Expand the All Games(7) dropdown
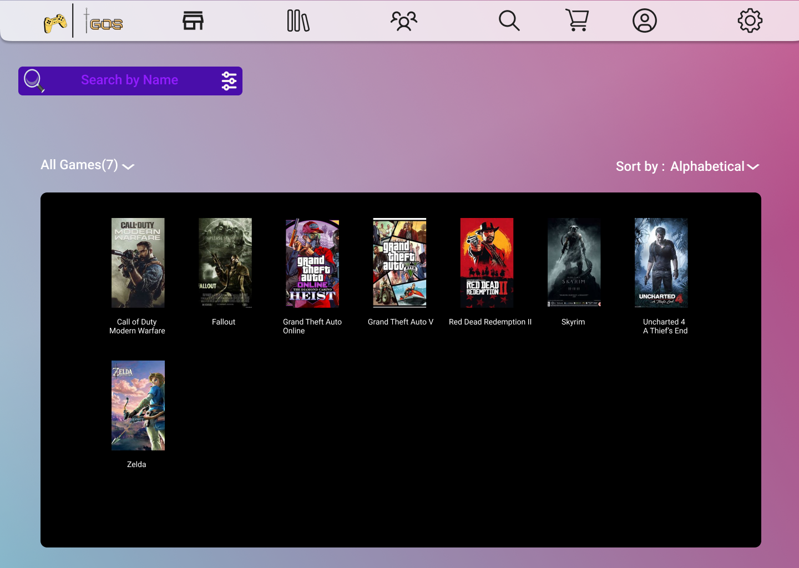This screenshot has width=799, height=568. pos(88,165)
